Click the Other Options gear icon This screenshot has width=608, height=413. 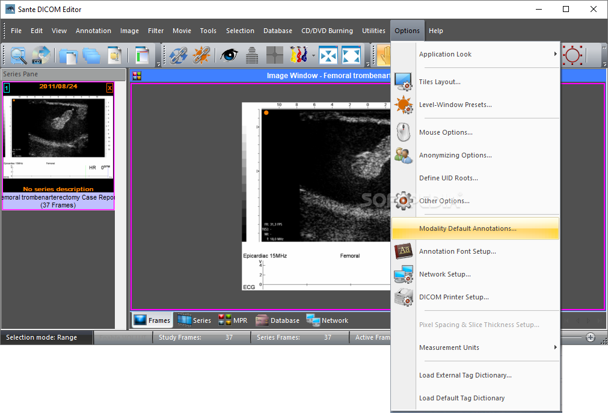click(x=404, y=201)
